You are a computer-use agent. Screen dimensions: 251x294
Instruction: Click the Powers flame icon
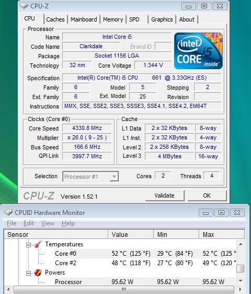[38, 273]
